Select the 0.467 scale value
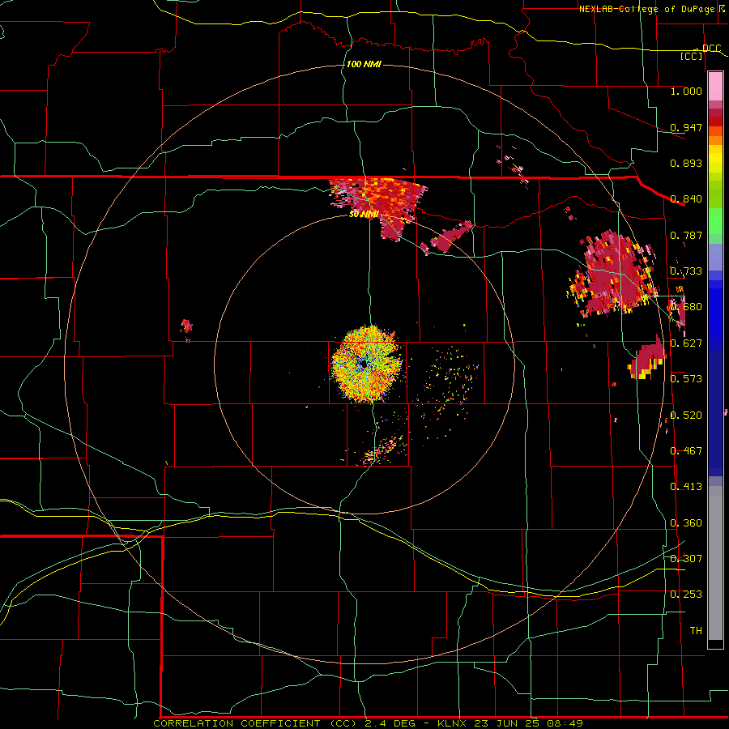 click(x=686, y=451)
